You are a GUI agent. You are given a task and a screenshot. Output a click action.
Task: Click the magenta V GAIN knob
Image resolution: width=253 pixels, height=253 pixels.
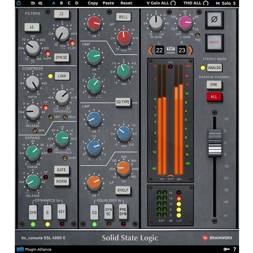pyautogui.click(x=185, y=23)
